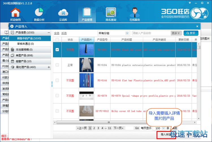This screenshot has height=142, width=212.
Task: Click the 360旺店 globe logo
Action: [199, 13]
